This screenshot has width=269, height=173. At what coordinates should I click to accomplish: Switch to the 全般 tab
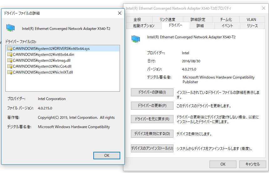point(139,19)
